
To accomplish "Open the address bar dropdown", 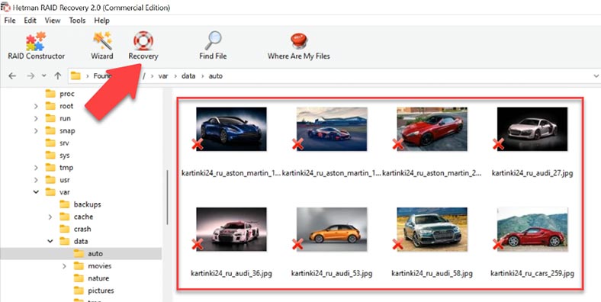I will (x=596, y=76).
